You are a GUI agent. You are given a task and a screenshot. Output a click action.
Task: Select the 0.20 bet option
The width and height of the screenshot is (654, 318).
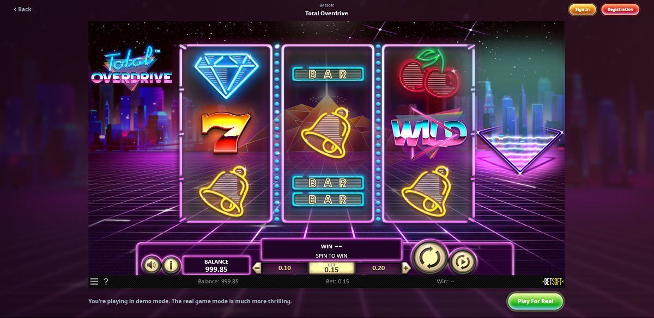(378, 268)
